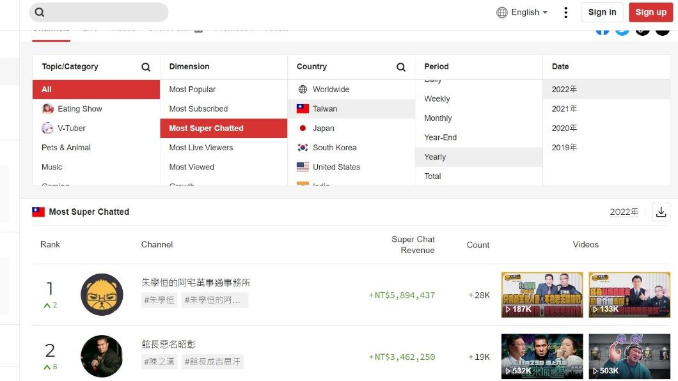Play the 532K views video thumbnail
678x381 pixels.
[542, 356]
